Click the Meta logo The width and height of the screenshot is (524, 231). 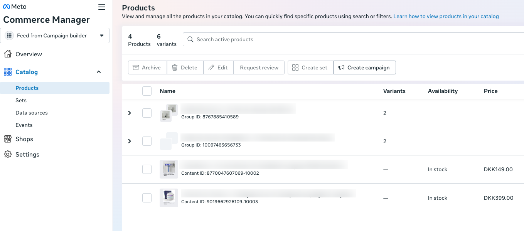coord(15,7)
